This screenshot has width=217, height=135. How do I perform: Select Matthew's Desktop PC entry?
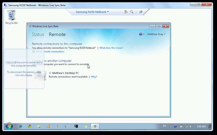(x=65, y=73)
